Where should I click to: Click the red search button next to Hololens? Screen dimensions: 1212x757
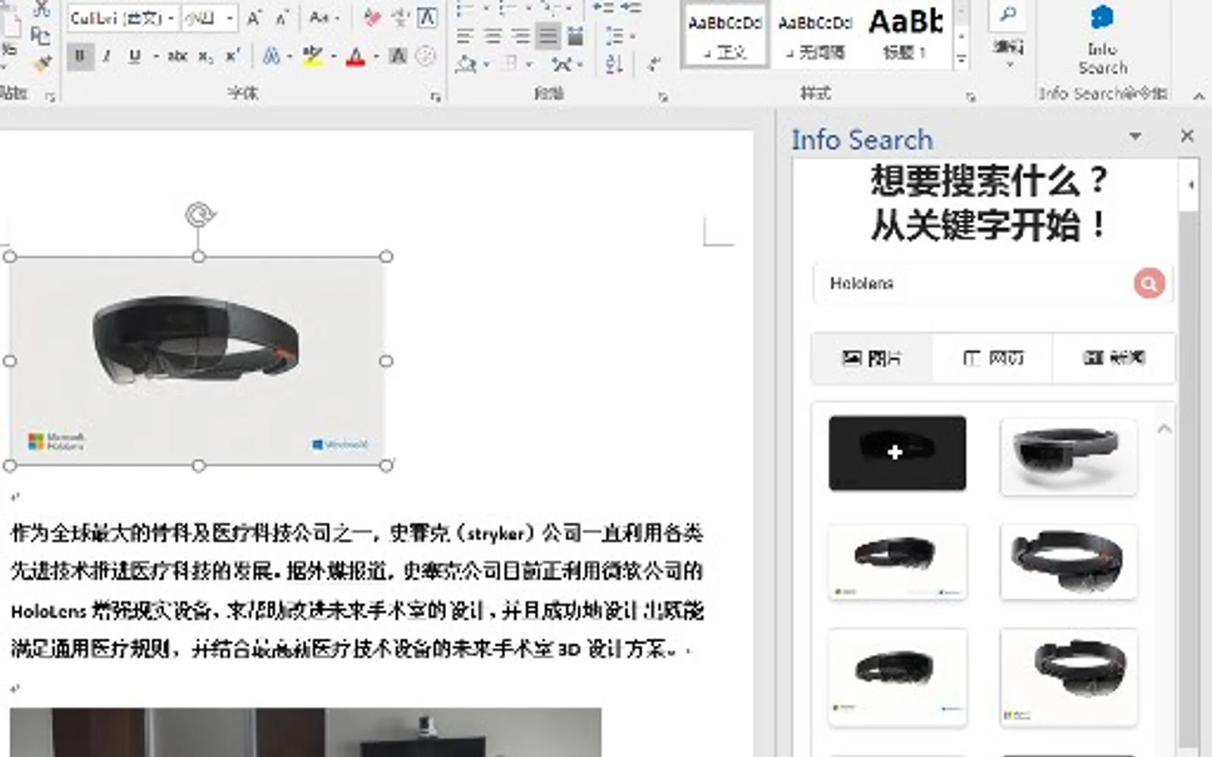(1149, 283)
